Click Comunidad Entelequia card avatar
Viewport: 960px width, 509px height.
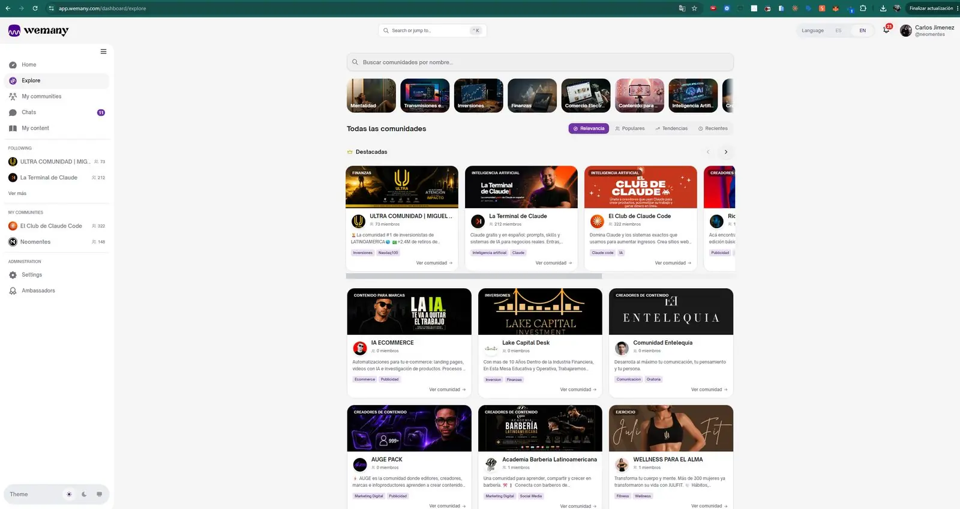point(622,348)
